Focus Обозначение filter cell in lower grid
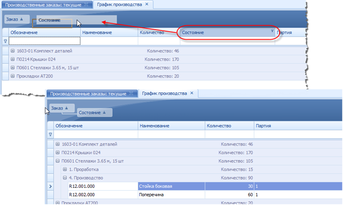Screen dimensions: 343x205 [x=96, y=134]
